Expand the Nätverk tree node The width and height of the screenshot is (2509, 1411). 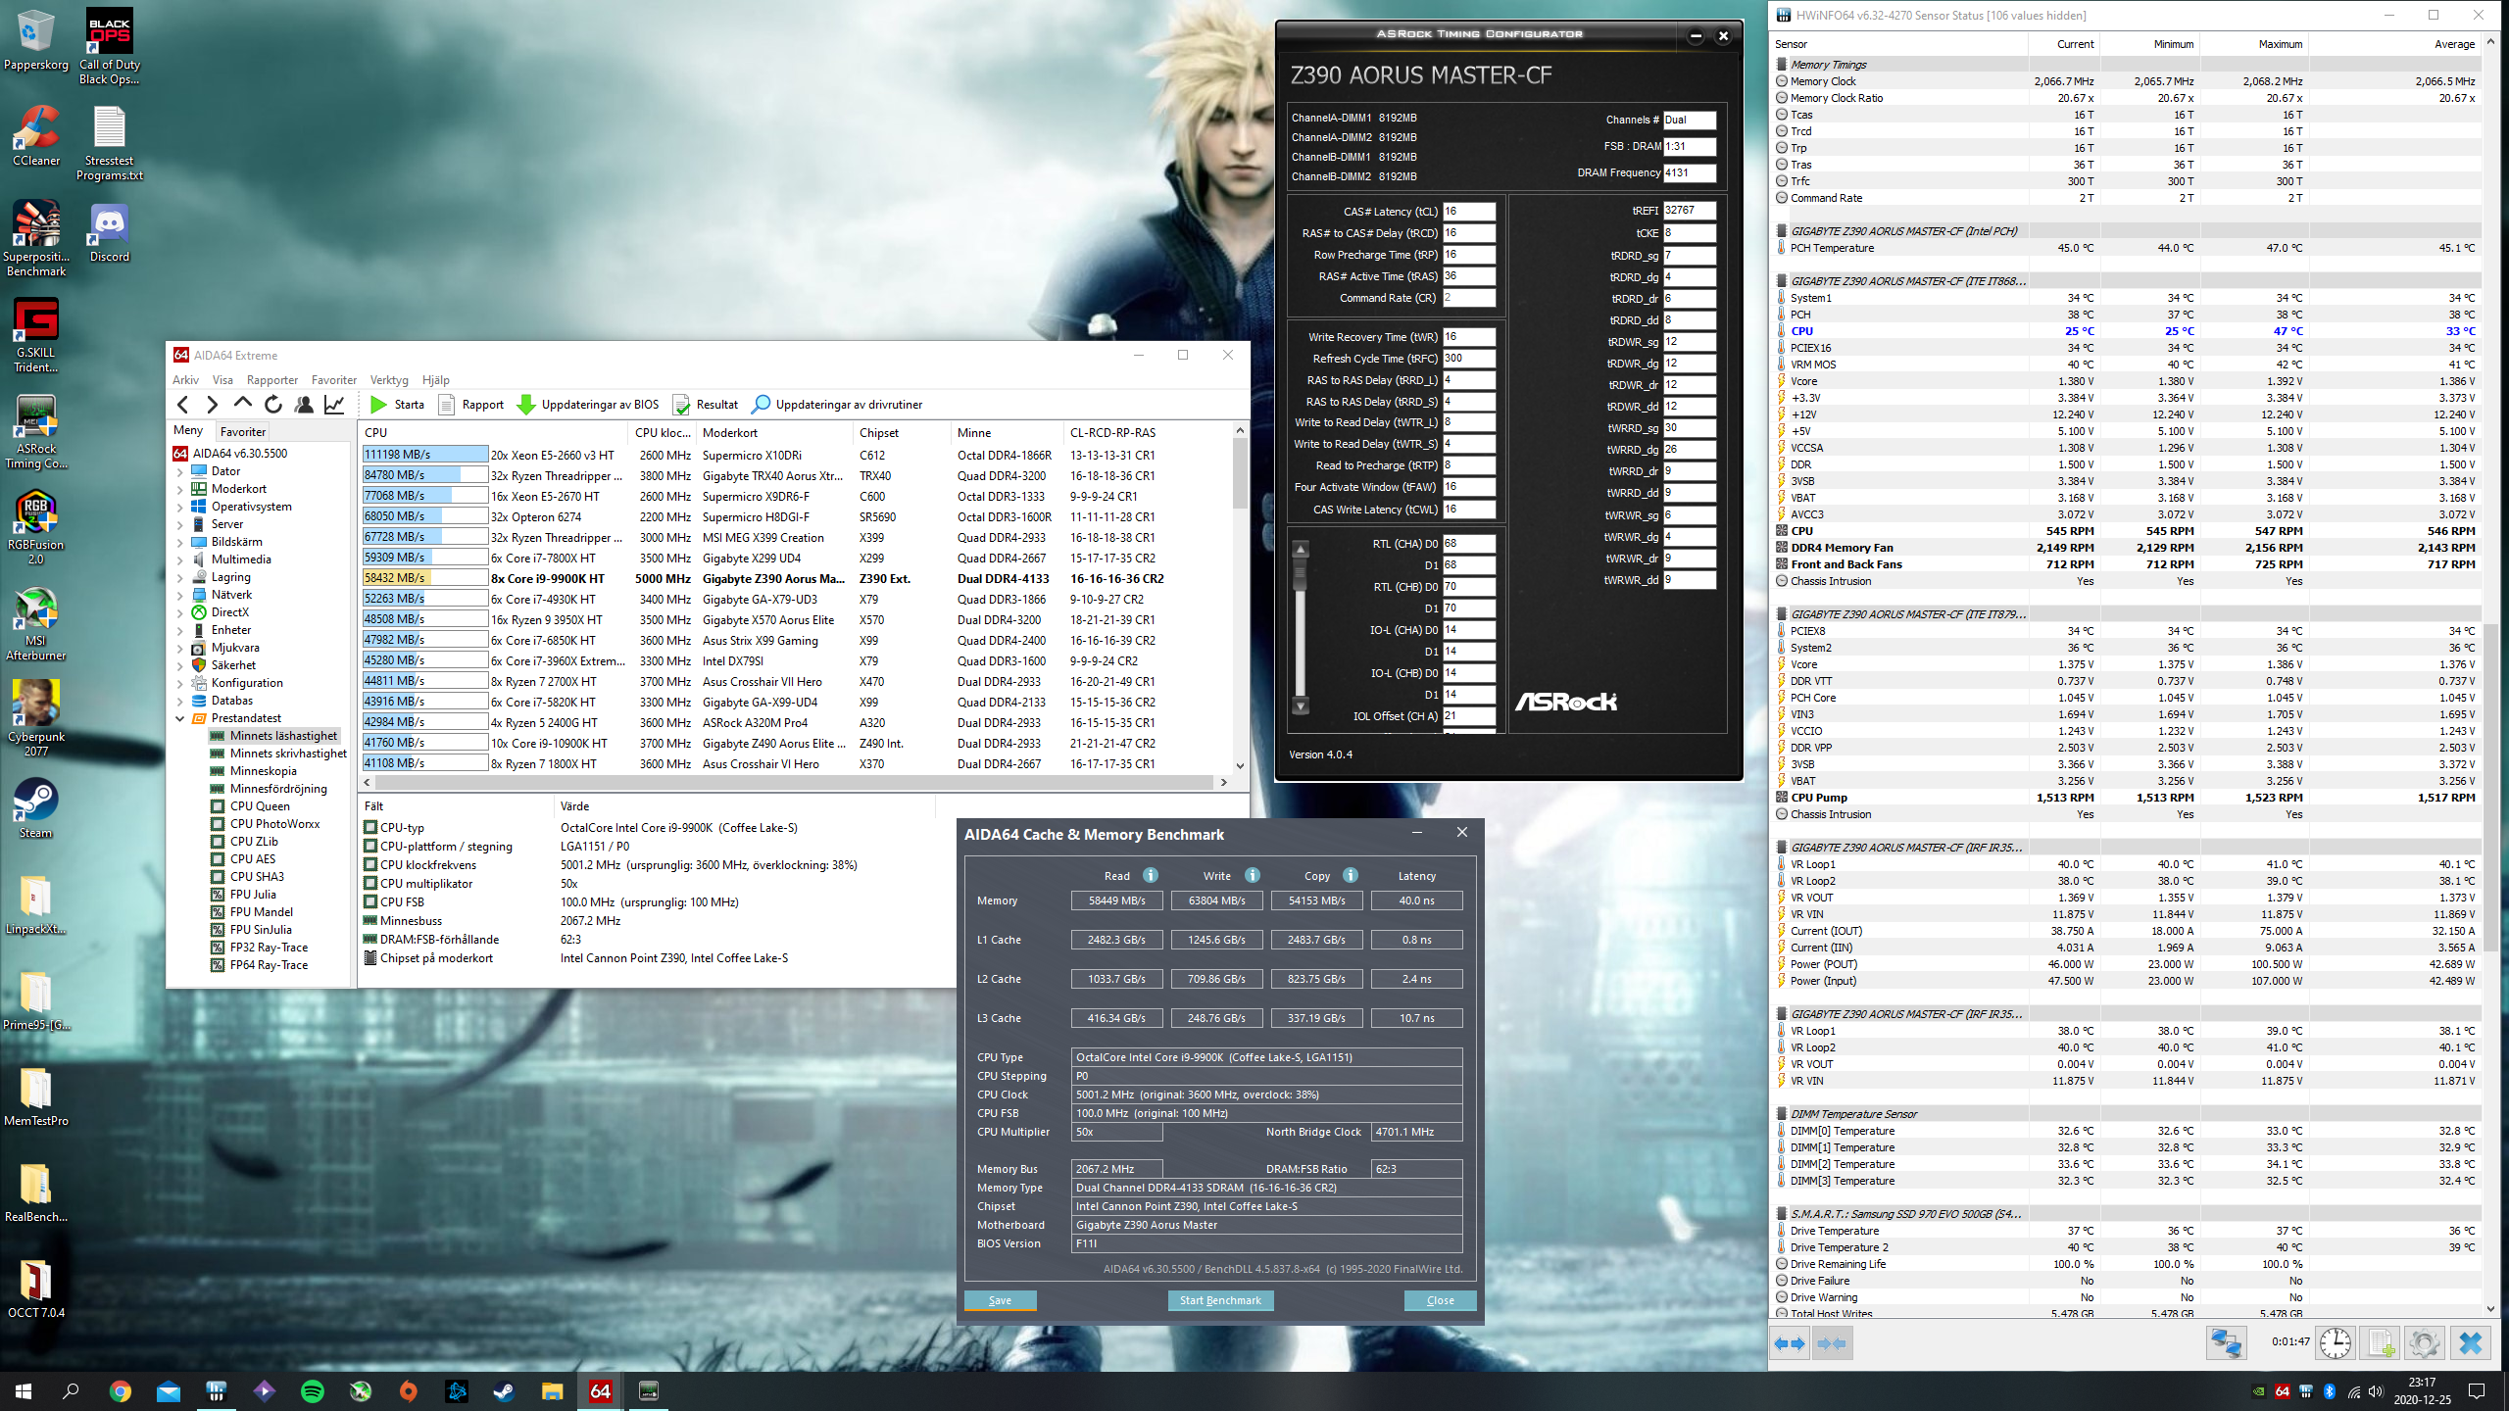tap(180, 595)
